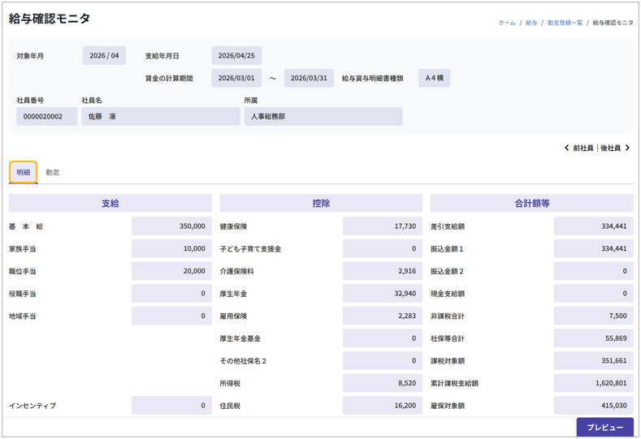Click the right chevron for next employee
The width and height of the screenshot is (641, 439).
pyautogui.click(x=627, y=148)
